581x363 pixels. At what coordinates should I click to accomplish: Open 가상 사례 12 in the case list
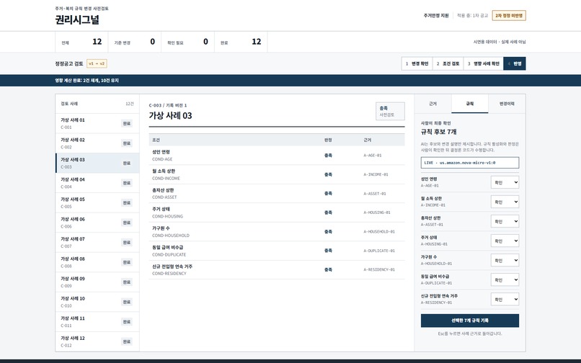pos(97,341)
